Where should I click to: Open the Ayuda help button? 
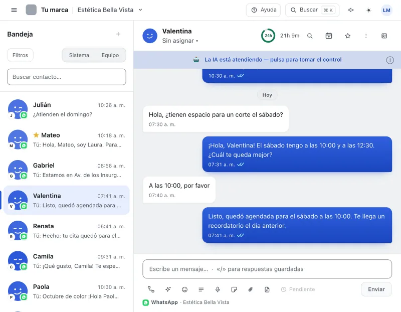click(x=263, y=10)
